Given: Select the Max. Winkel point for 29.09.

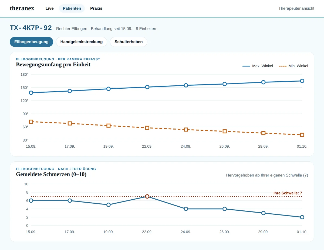Looking at the screenshot, I should tap(263, 82).
